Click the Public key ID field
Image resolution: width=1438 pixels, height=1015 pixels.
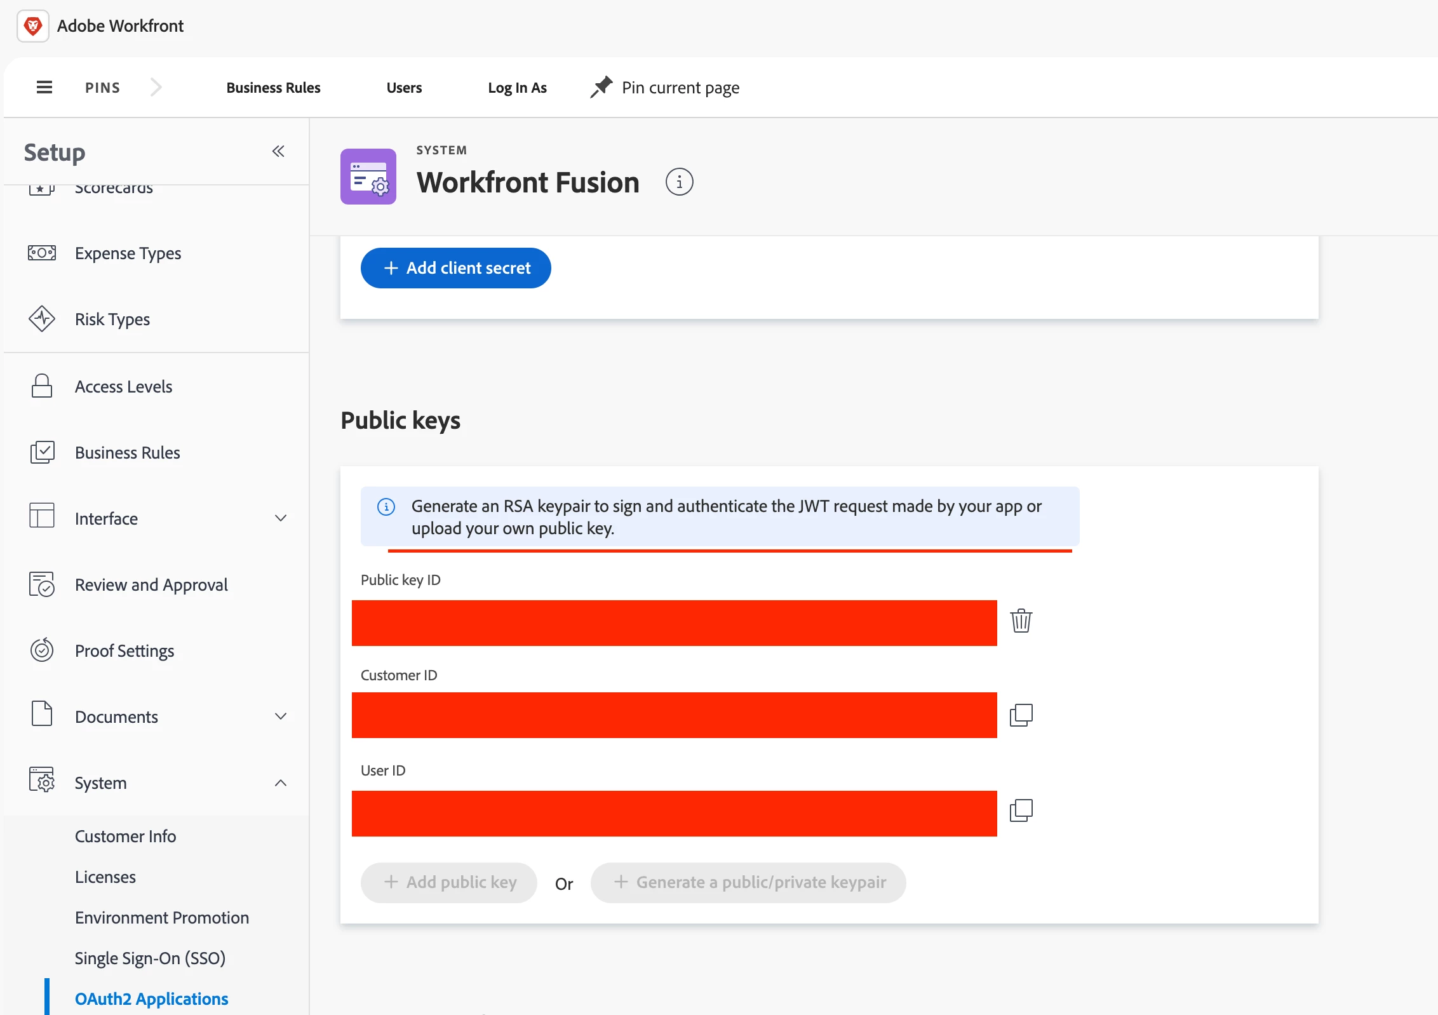point(674,623)
